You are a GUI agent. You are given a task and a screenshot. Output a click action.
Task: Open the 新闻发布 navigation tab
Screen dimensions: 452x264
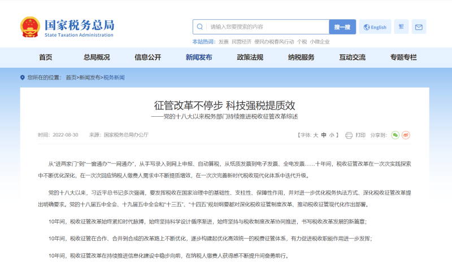tap(199, 58)
